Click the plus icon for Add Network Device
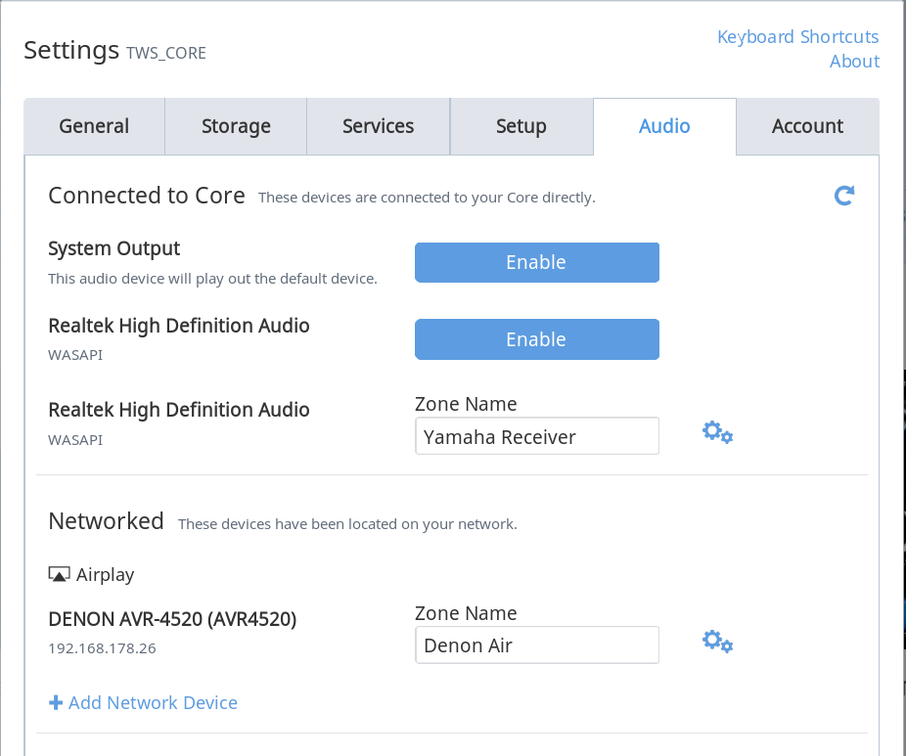 point(56,702)
